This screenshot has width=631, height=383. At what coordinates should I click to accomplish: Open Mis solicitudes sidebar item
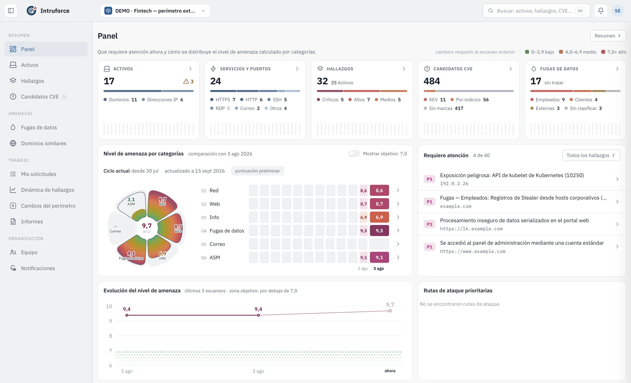pyautogui.click(x=46, y=174)
